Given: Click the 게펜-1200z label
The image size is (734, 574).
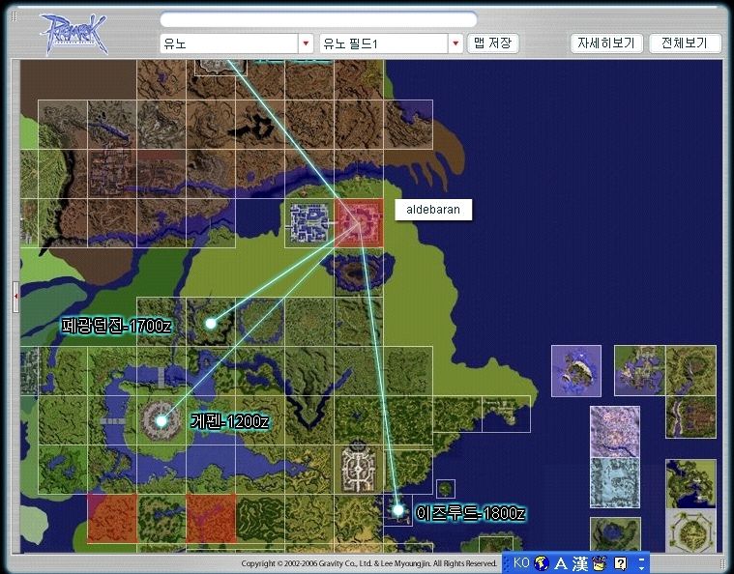Looking at the screenshot, I should point(229,421).
